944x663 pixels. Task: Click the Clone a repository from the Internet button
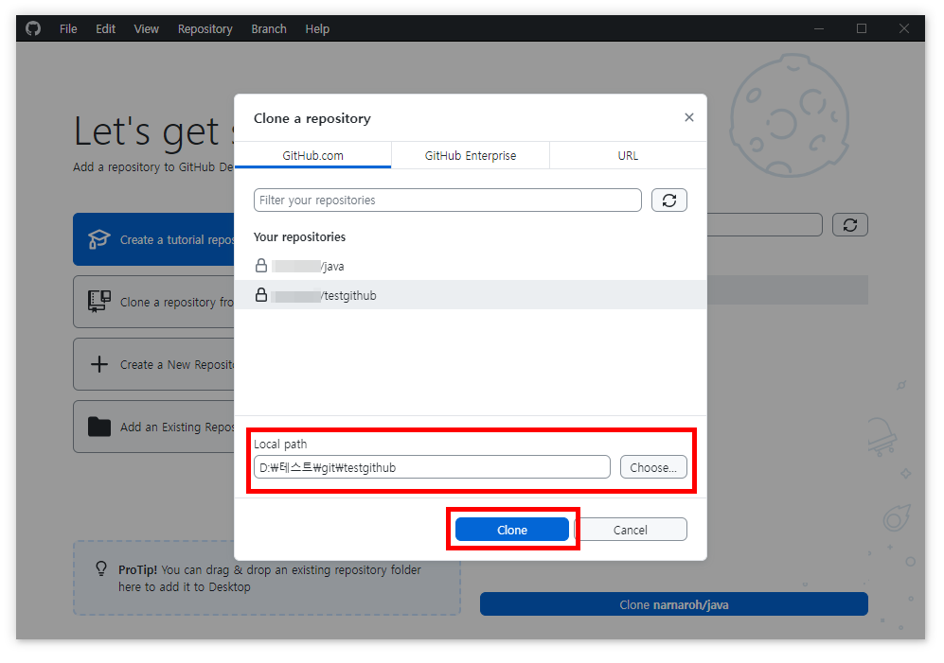tap(153, 302)
